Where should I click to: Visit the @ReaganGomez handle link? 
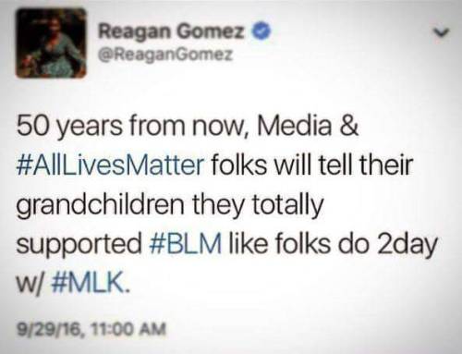coord(164,55)
